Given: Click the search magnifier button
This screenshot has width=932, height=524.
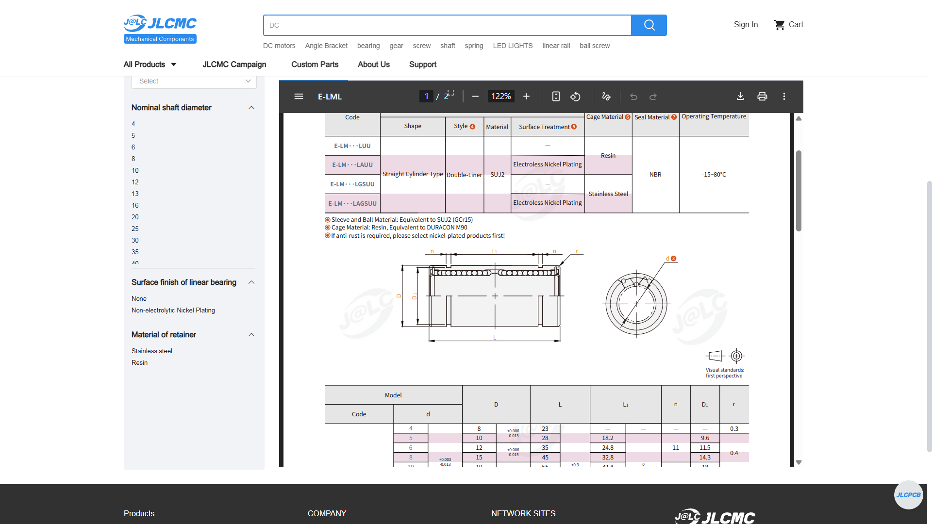Looking at the screenshot, I should pos(649,25).
